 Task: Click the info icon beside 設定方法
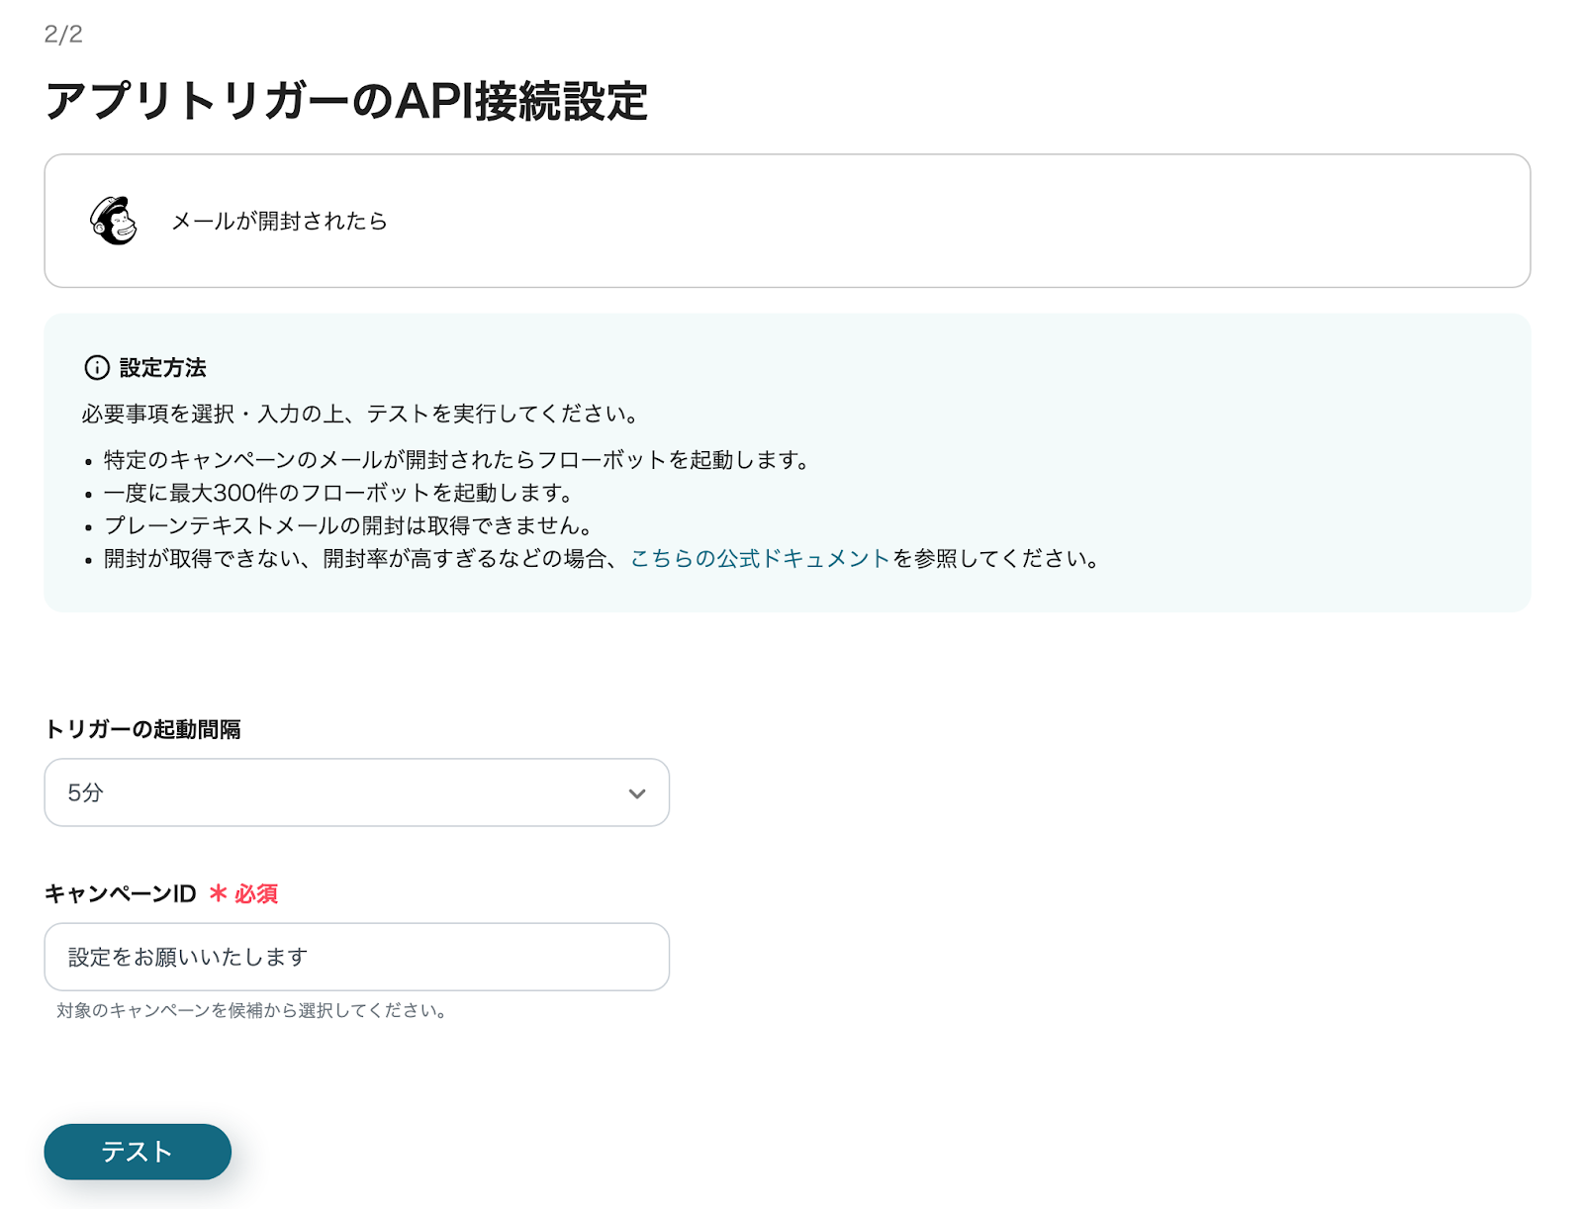point(97,368)
